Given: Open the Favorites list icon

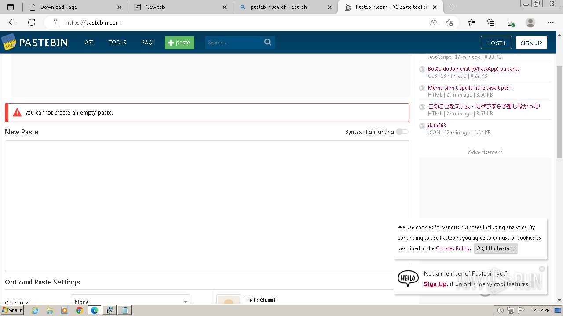Looking at the screenshot, I should click(472, 22).
